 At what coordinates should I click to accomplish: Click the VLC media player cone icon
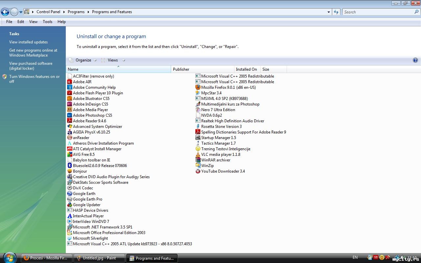(198, 155)
